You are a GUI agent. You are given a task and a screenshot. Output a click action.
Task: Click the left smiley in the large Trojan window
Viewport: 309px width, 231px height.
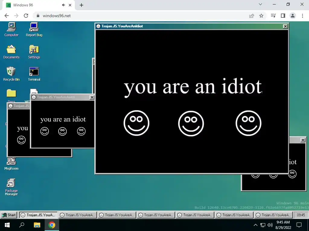pyautogui.click(x=136, y=123)
